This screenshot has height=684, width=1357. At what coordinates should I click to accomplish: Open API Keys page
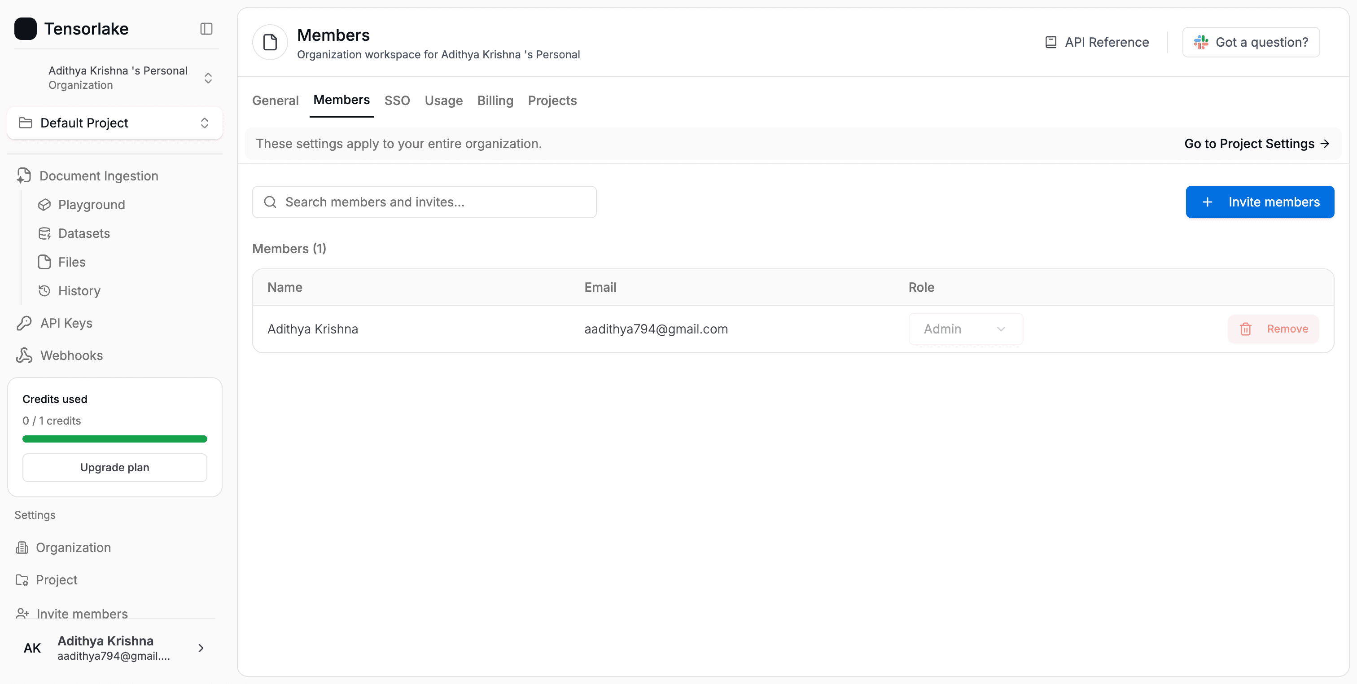[x=66, y=323]
